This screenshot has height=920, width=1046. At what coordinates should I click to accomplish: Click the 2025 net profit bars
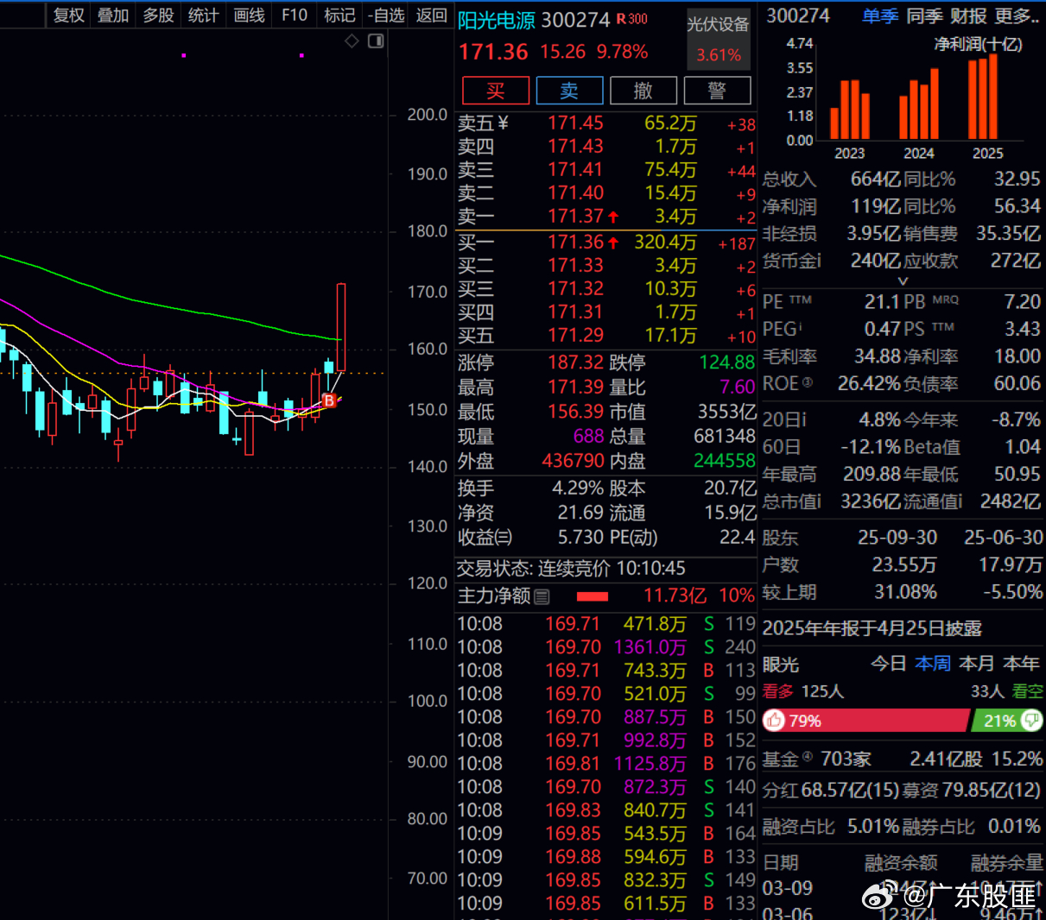tap(983, 97)
